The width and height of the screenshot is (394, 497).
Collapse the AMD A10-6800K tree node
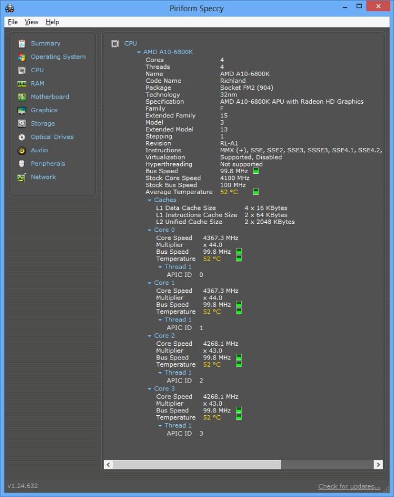(x=138, y=52)
